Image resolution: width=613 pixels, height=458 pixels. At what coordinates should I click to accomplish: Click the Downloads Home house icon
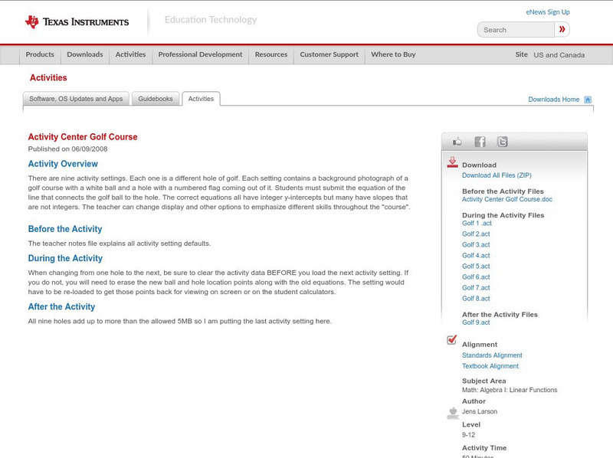[588, 100]
